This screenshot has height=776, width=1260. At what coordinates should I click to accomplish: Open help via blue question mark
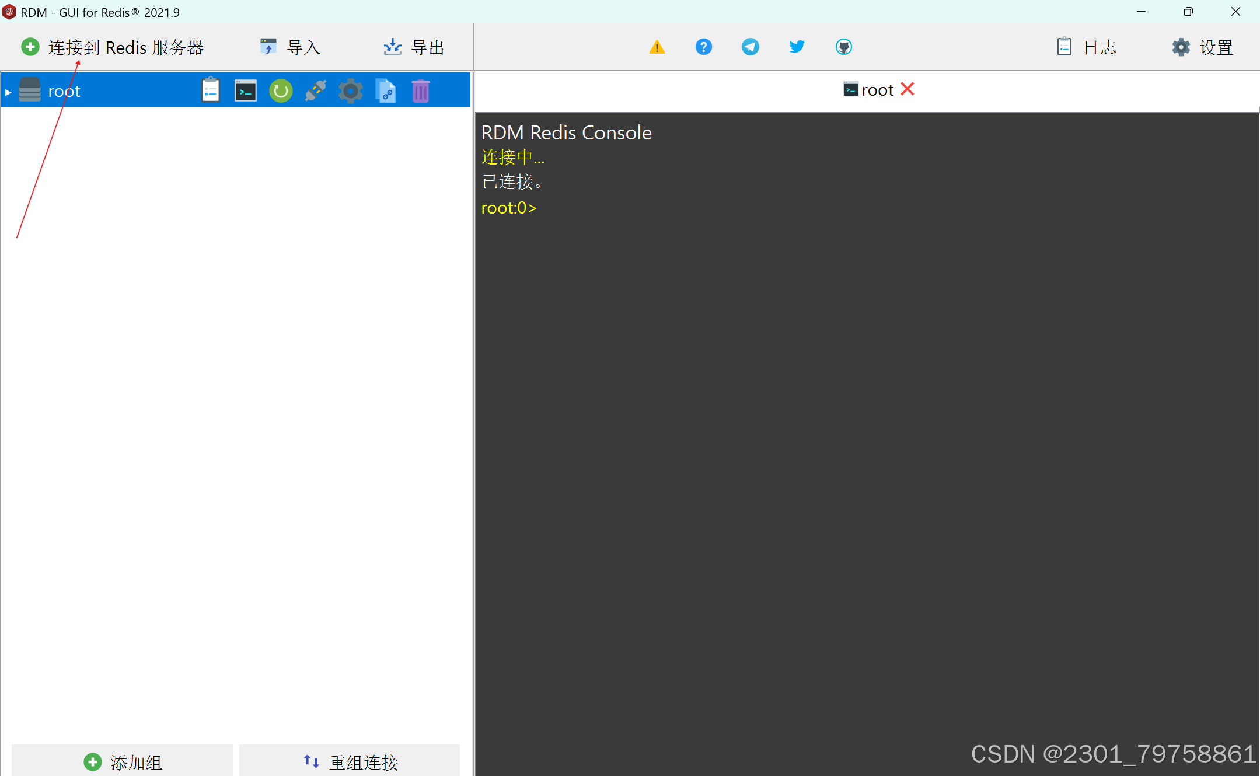pyautogui.click(x=704, y=47)
